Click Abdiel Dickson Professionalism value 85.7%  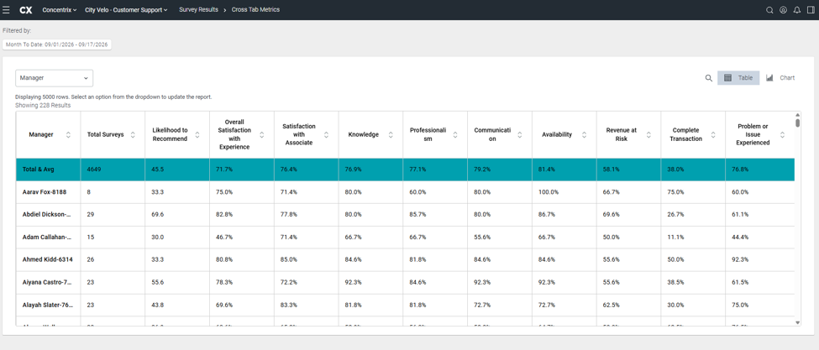[x=417, y=214]
